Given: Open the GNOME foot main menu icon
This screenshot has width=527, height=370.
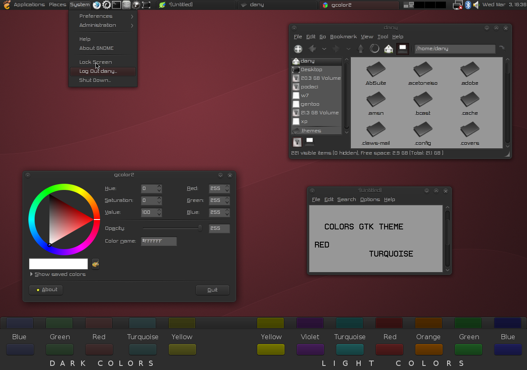Looking at the screenshot, I should click(x=7, y=5).
